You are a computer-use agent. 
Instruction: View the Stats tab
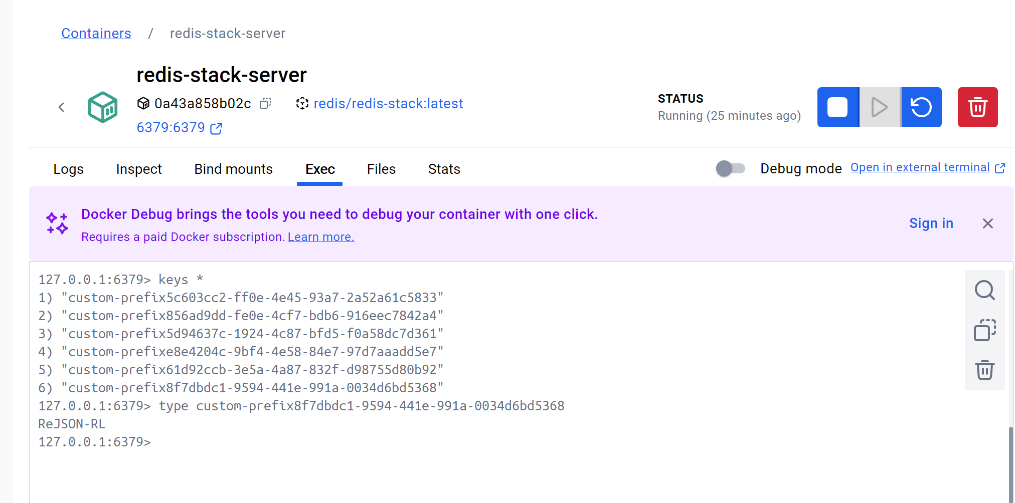point(444,169)
